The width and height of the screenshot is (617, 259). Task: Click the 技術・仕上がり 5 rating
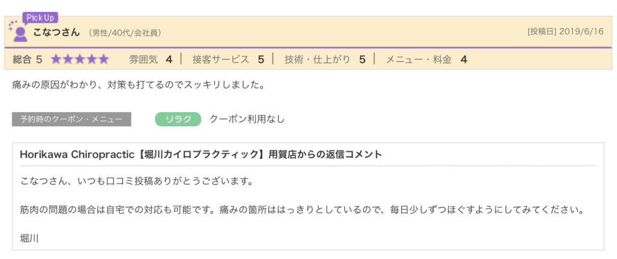point(325,59)
